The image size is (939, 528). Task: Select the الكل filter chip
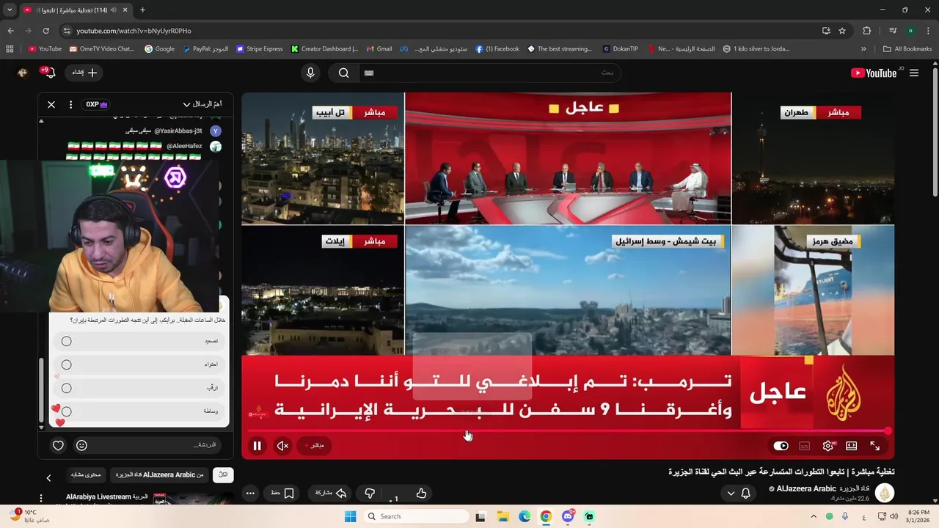(223, 474)
